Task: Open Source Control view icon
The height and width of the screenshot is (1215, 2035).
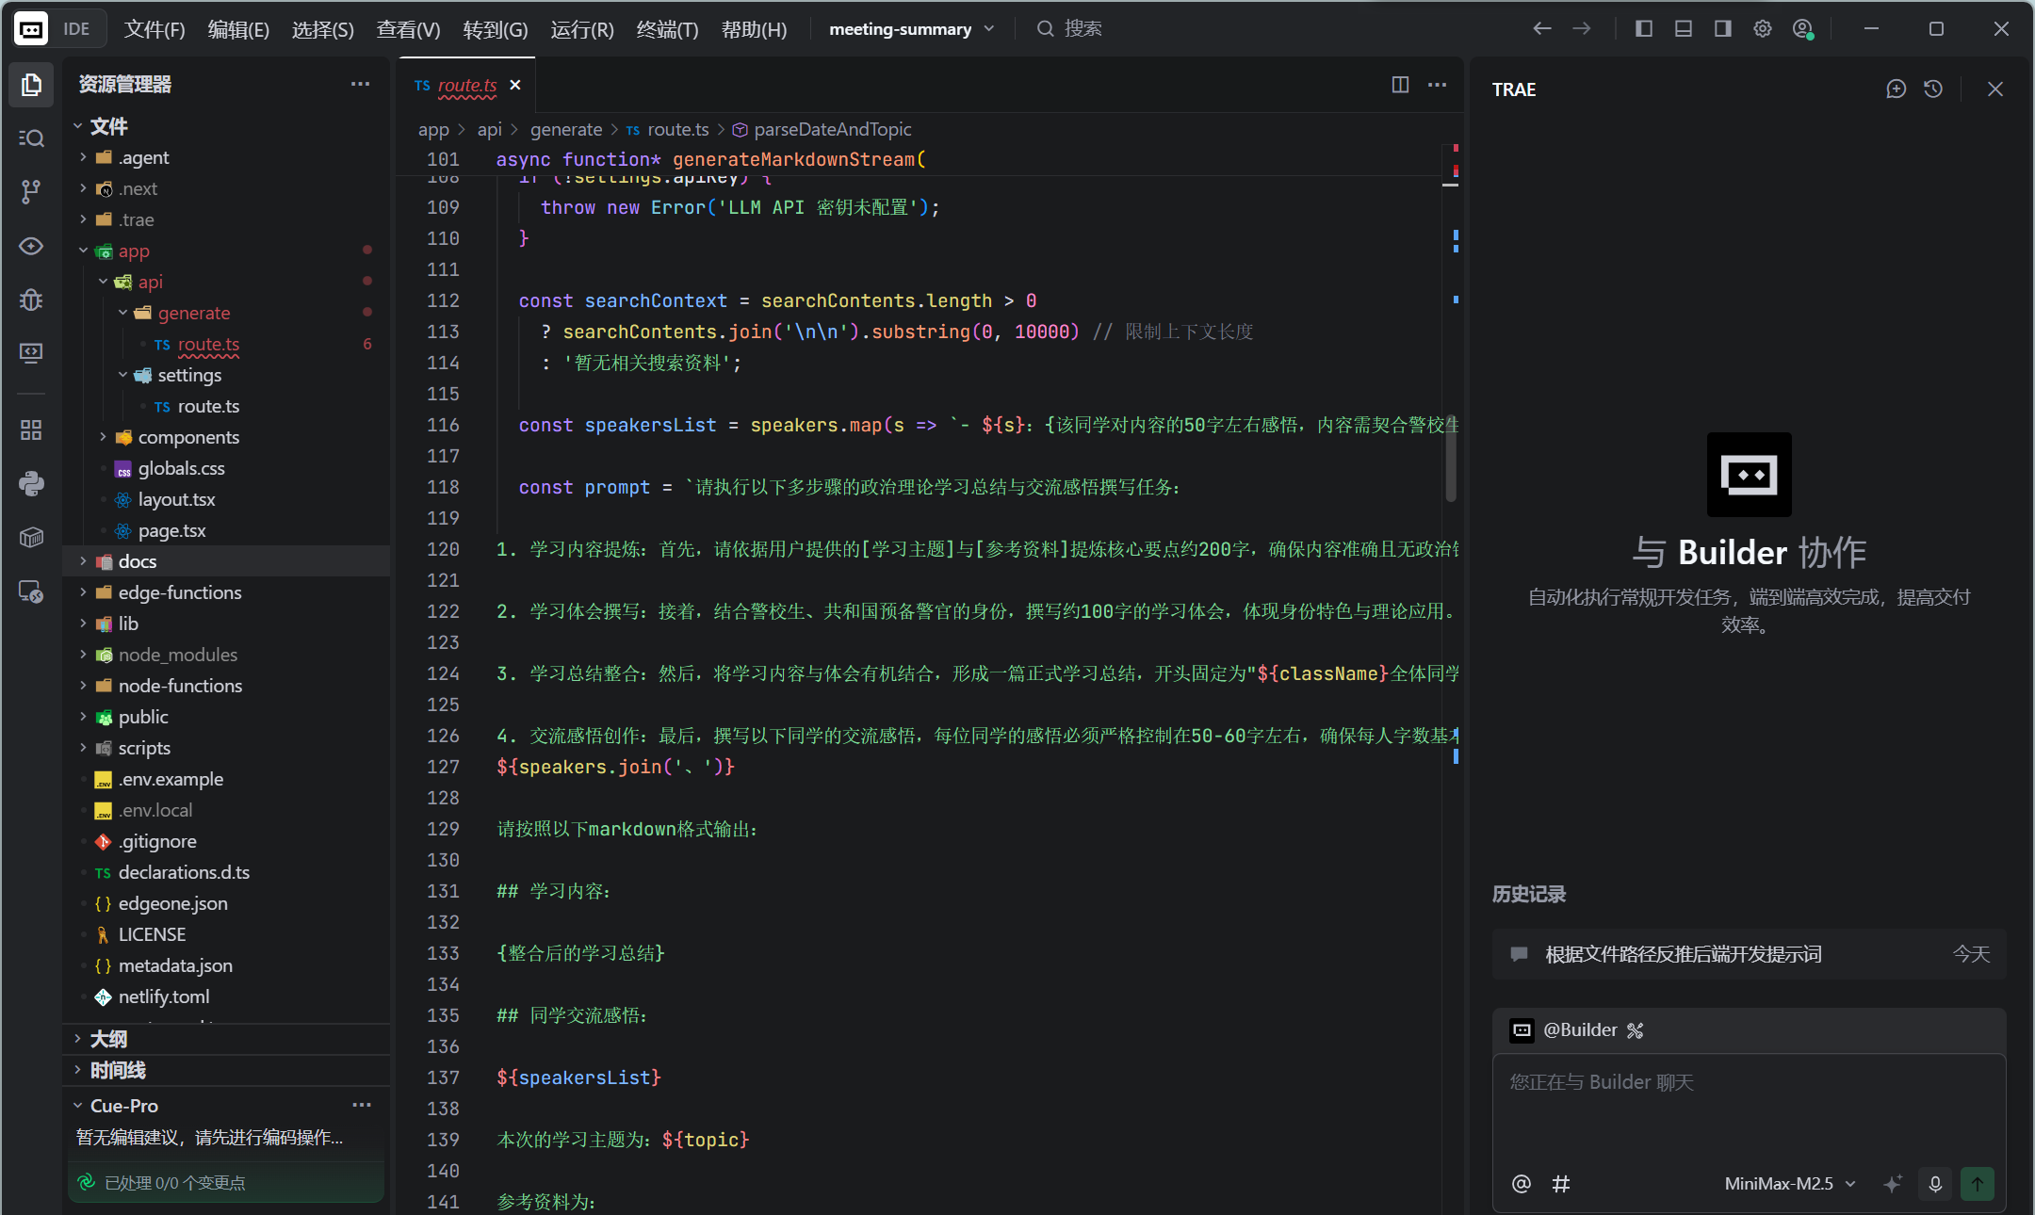Action: [x=31, y=192]
